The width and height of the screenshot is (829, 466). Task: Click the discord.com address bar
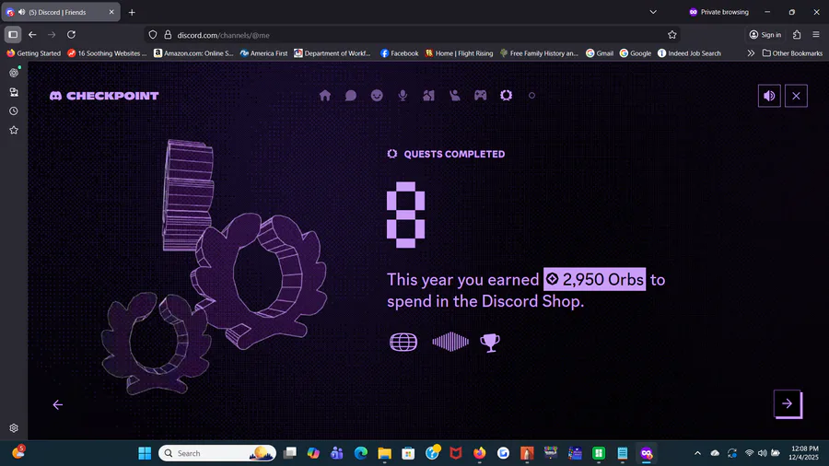pos(413,35)
